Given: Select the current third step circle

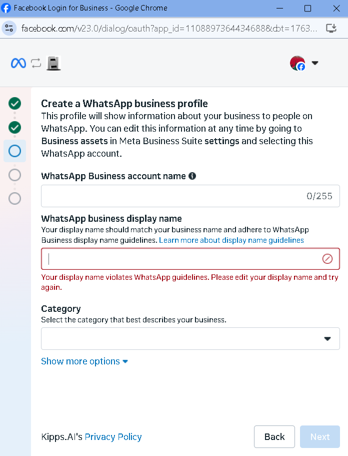Looking at the screenshot, I should tap(14, 151).
